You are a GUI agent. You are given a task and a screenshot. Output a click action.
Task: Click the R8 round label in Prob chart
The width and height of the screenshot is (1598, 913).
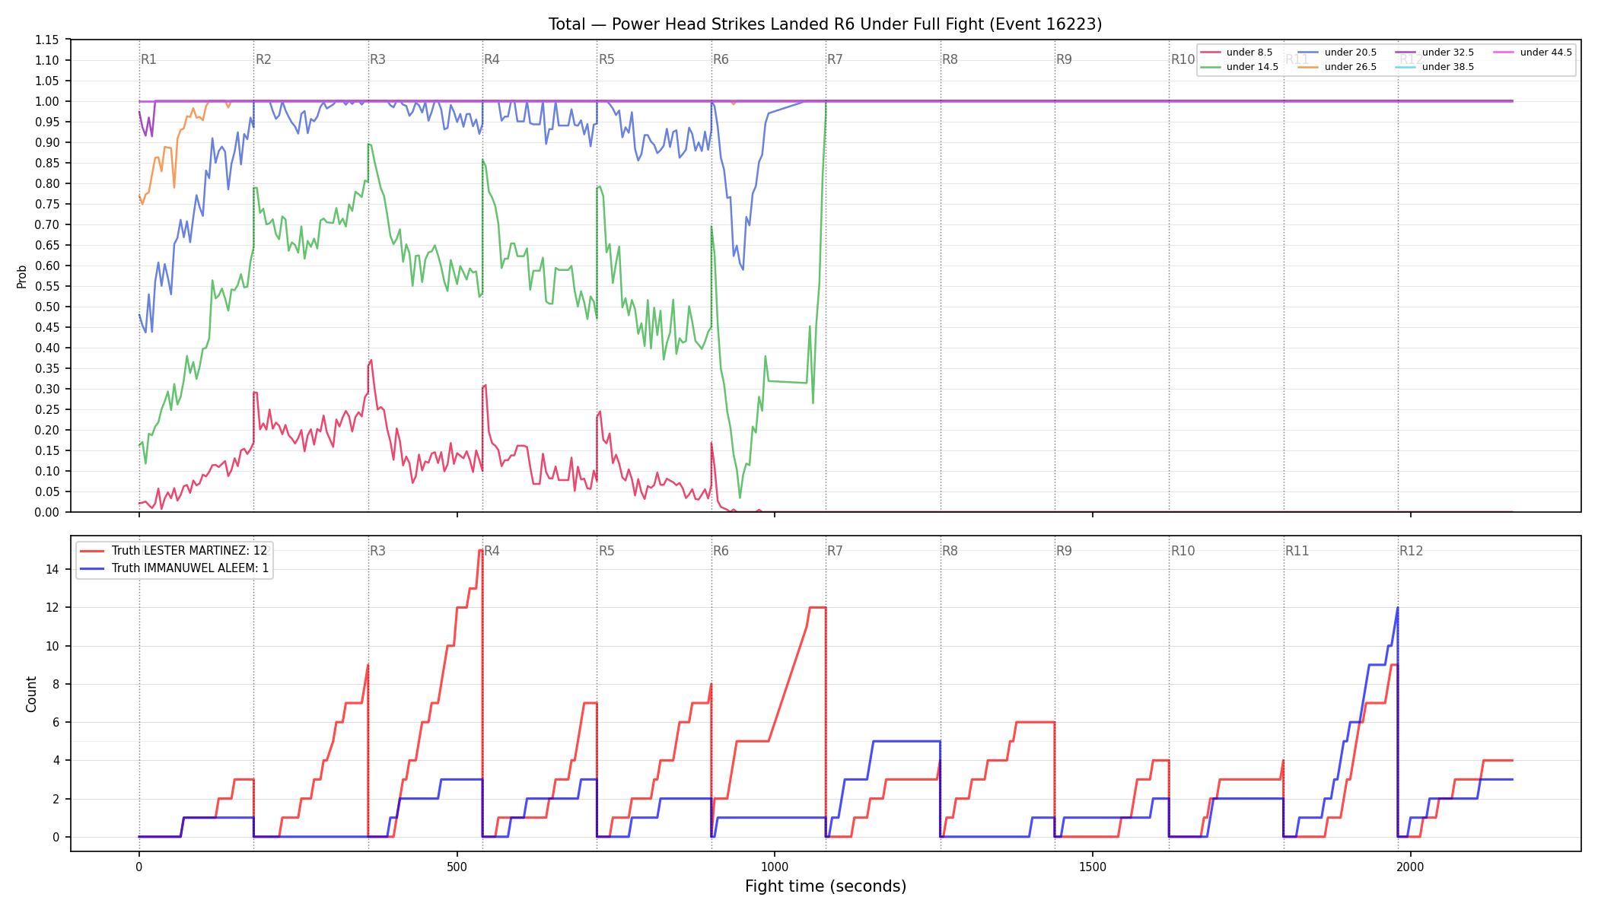coord(950,59)
